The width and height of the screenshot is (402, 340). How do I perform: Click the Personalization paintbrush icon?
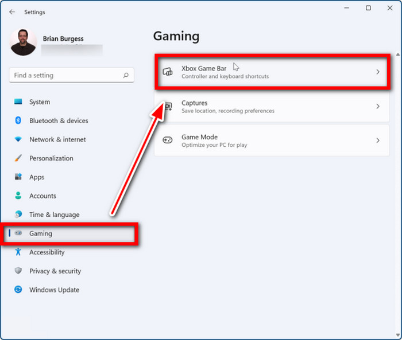click(x=18, y=158)
